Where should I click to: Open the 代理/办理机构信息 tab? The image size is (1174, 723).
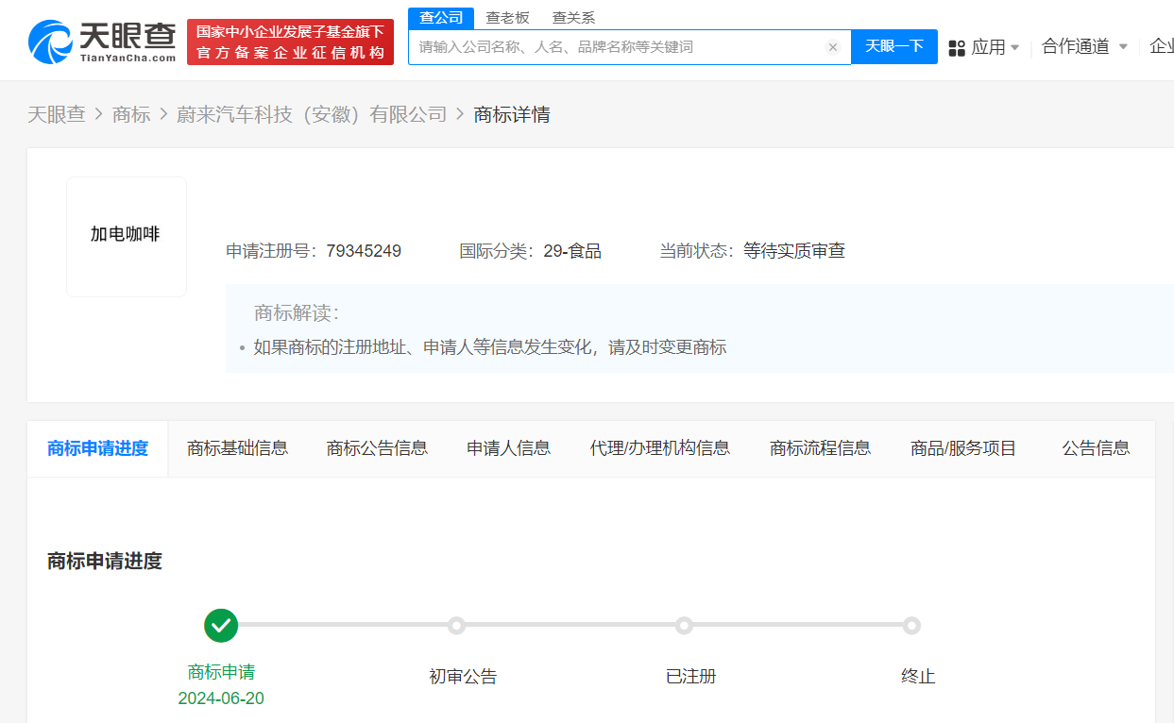pyautogui.click(x=659, y=448)
